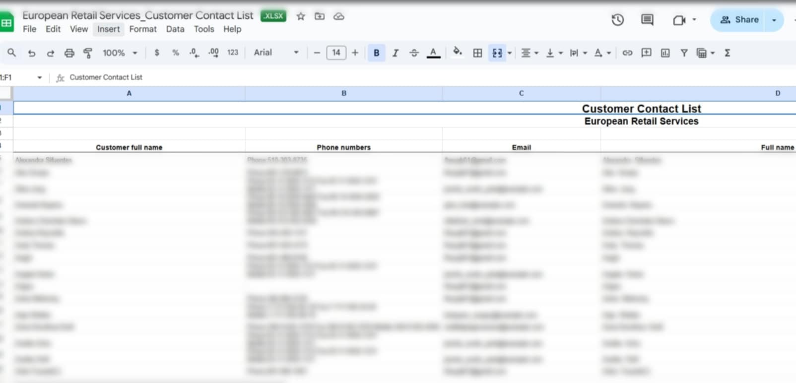796x383 pixels.
Task: Click the font size field showing 14
Action: coord(336,53)
